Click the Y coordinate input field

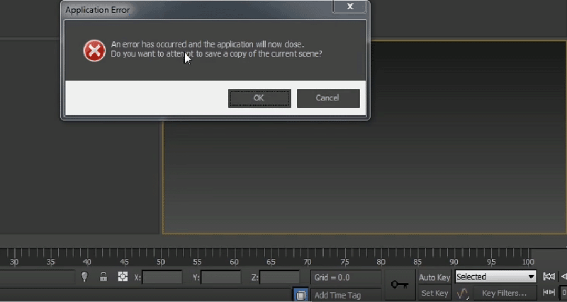coord(220,277)
